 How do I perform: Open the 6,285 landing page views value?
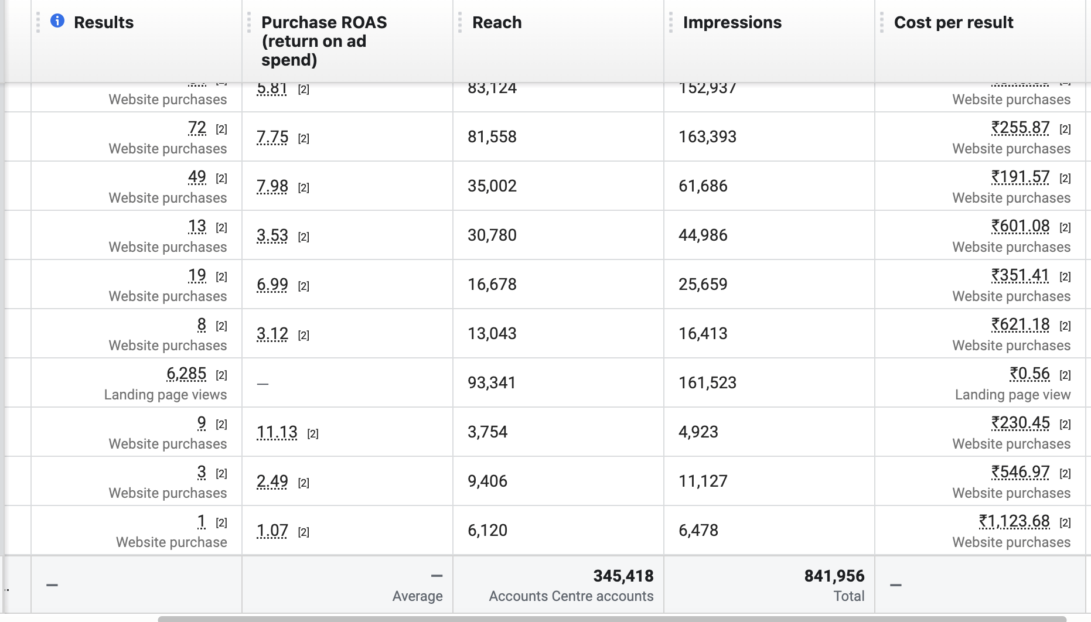(186, 374)
